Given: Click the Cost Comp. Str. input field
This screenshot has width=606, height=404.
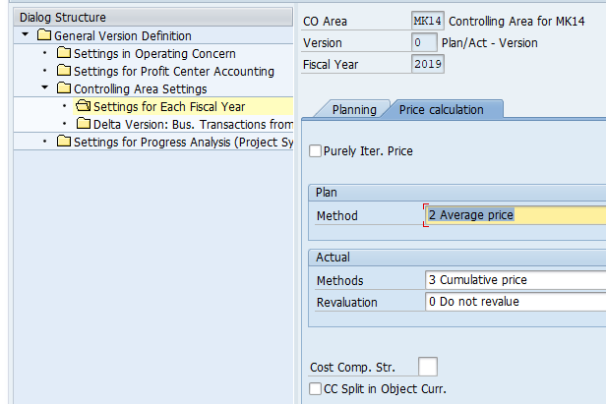Looking at the screenshot, I should pos(428,367).
